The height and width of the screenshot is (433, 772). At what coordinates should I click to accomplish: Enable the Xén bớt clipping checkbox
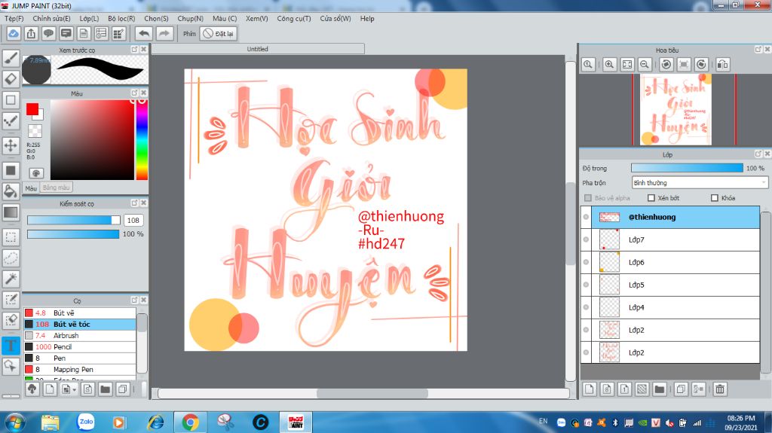tap(651, 198)
